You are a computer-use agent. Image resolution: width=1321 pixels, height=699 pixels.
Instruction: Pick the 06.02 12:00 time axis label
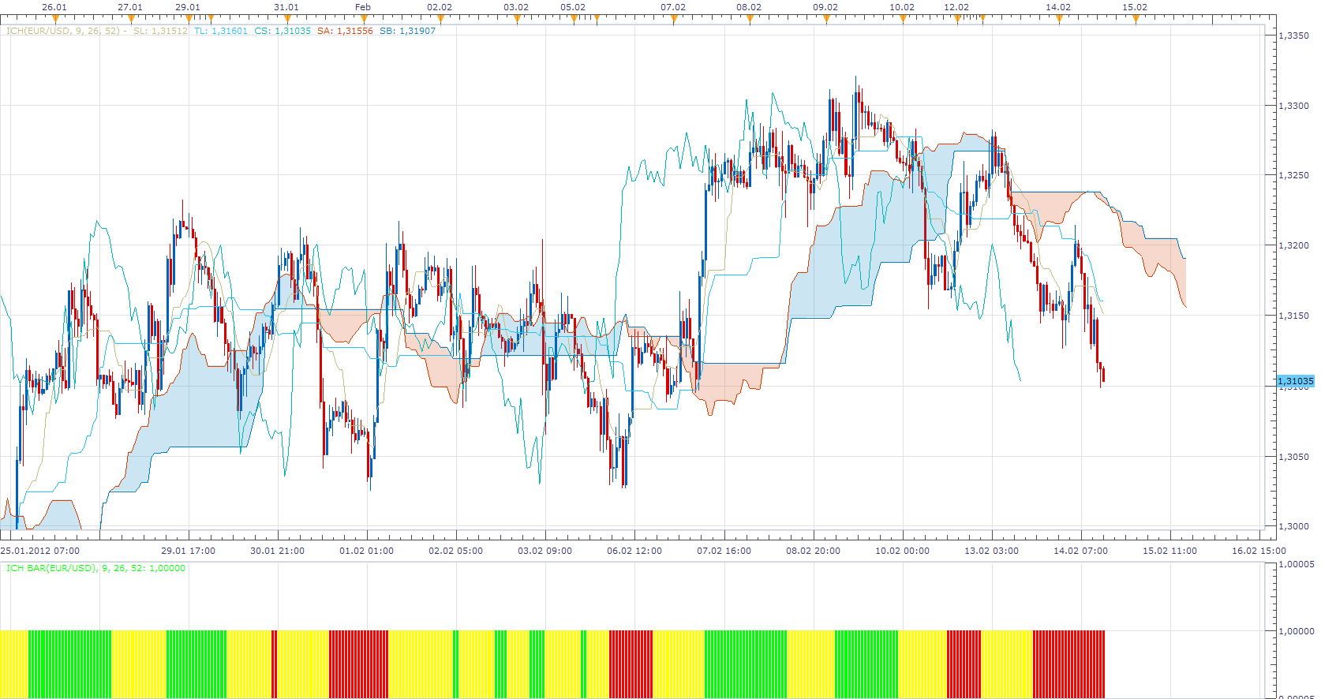pos(634,551)
